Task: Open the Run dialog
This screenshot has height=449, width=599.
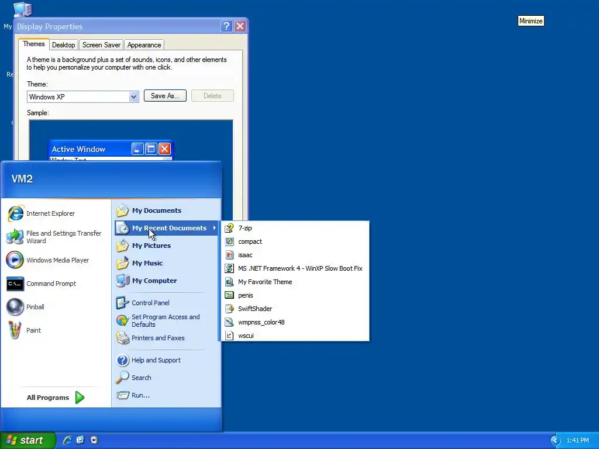Action: pyautogui.click(x=167, y=395)
